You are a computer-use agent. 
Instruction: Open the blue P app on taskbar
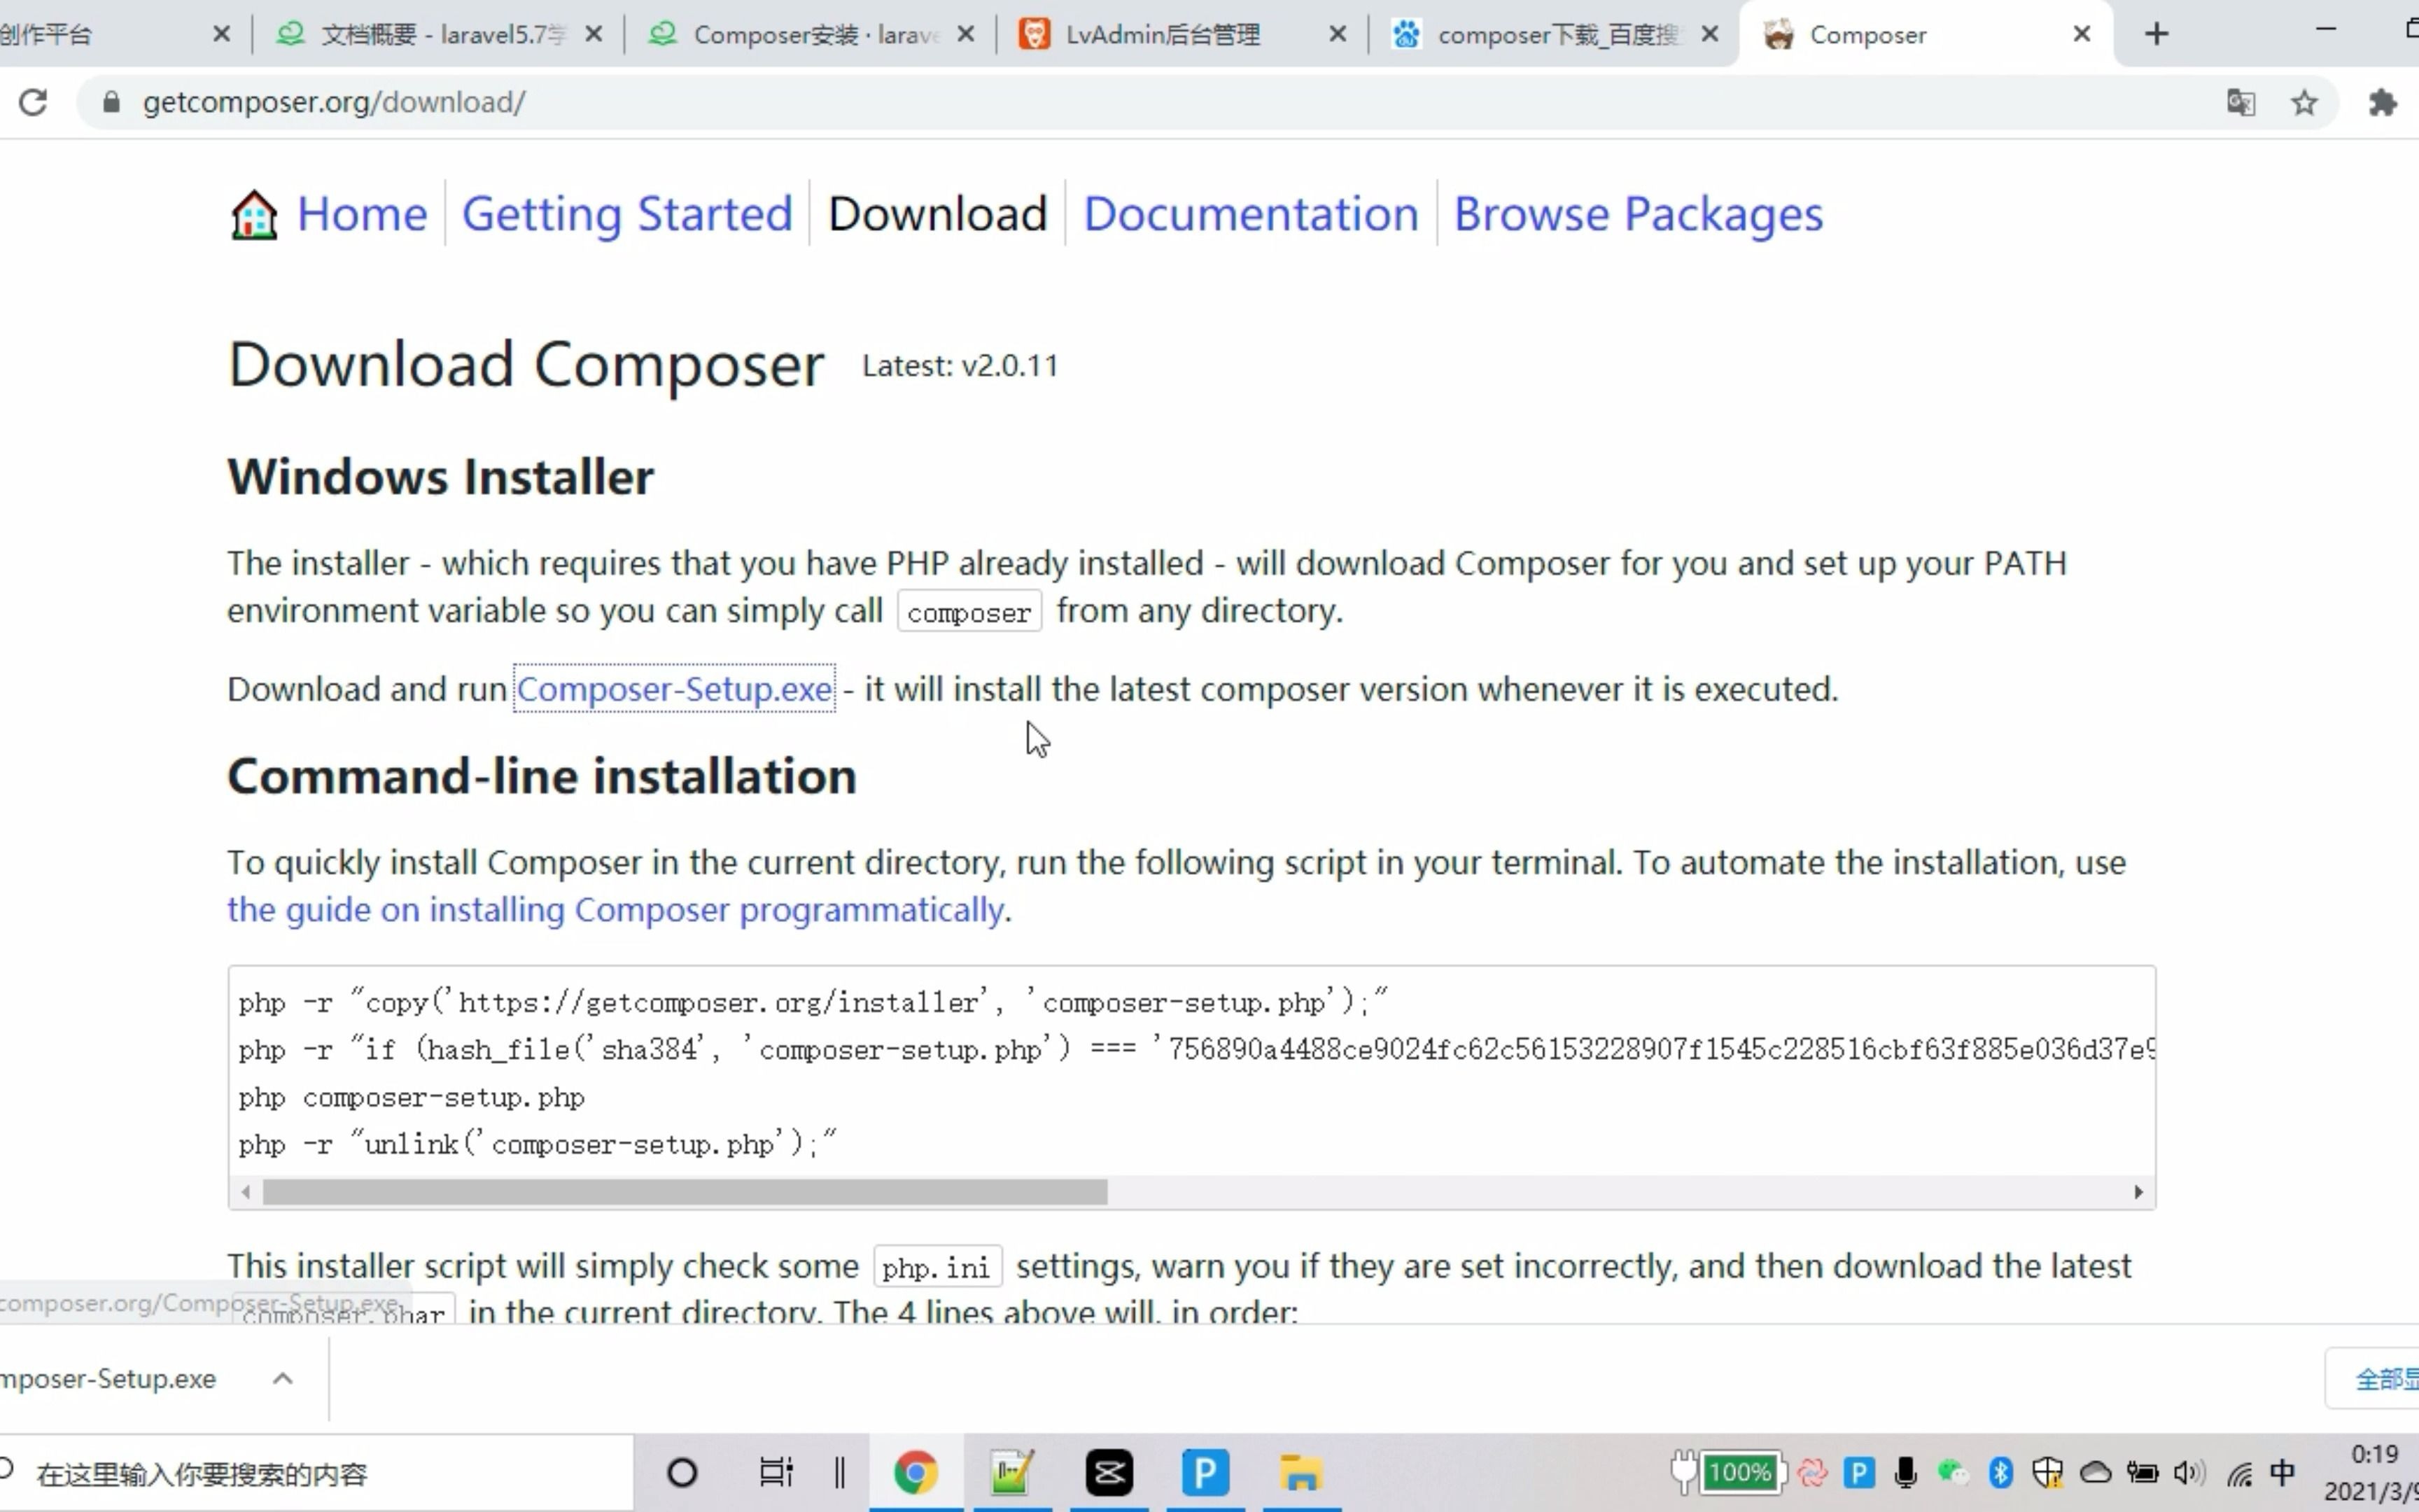point(1205,1473)
